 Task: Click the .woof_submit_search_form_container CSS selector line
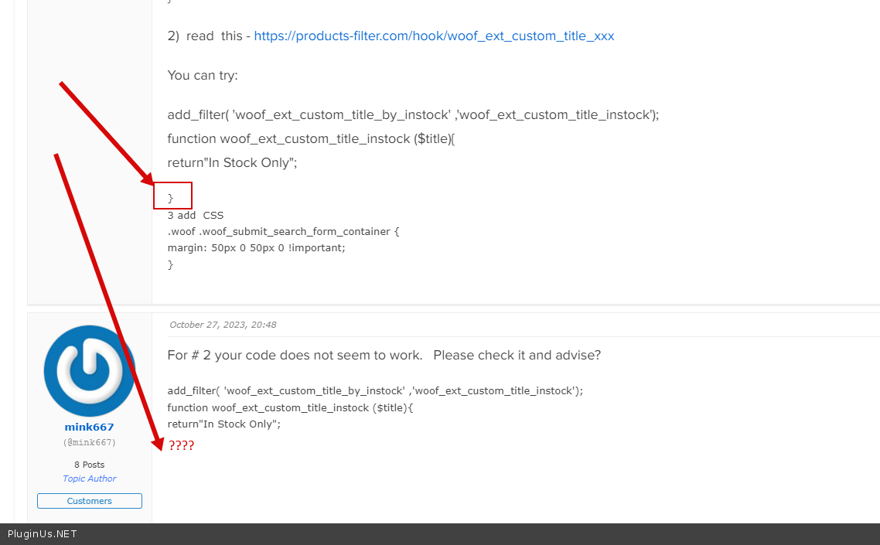coord(283,232)
